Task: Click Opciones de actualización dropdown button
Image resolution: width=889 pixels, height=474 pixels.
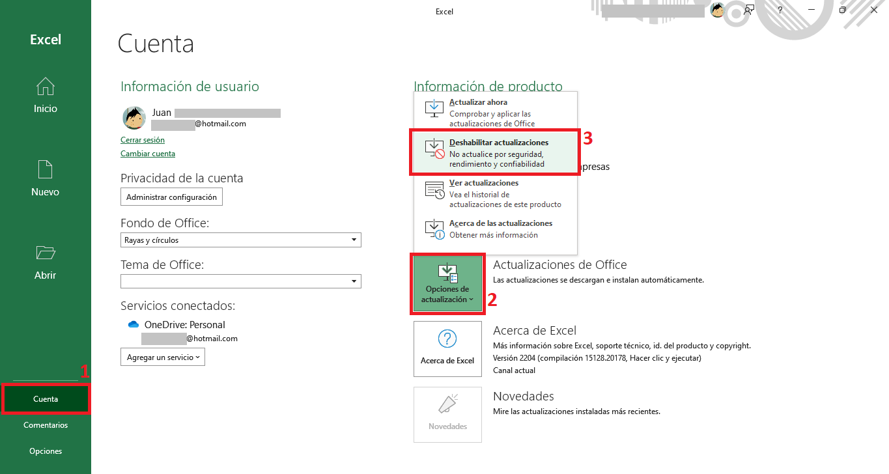Action: click(x=447, y=284)
